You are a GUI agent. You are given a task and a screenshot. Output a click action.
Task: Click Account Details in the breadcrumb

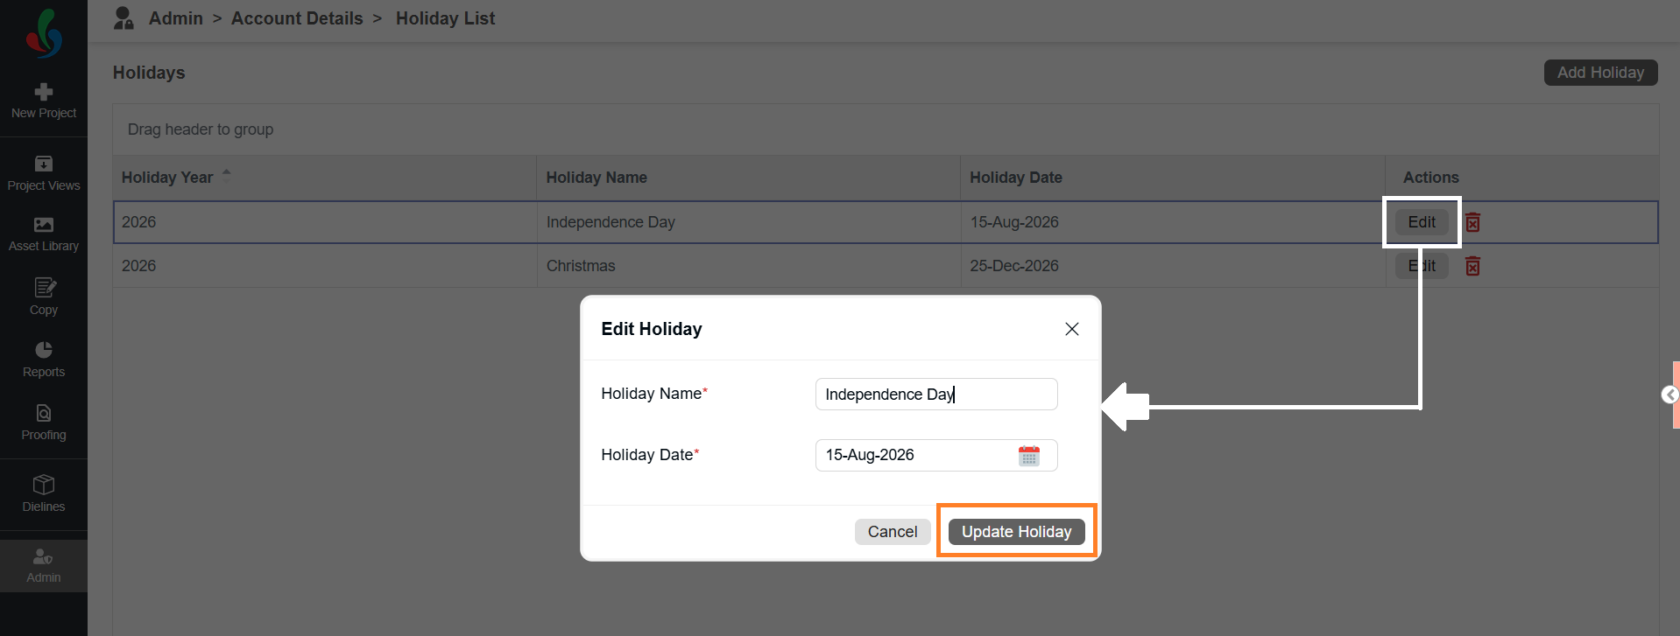pyautogui.click(x=297, y=18)
